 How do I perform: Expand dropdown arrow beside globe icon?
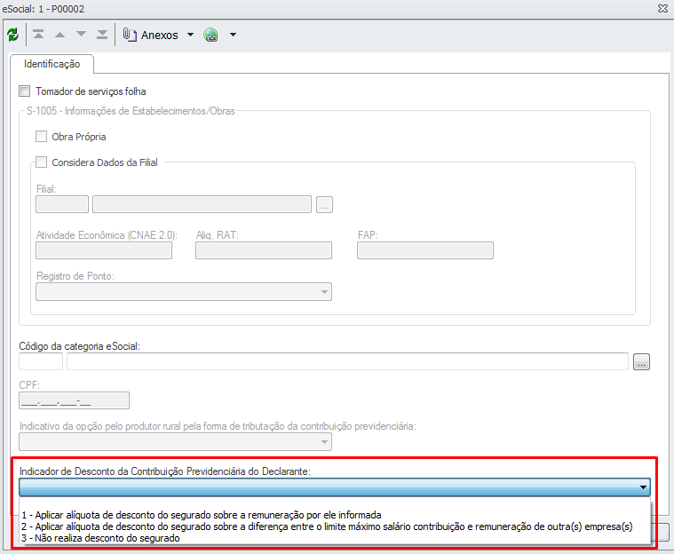pos(233,35)
